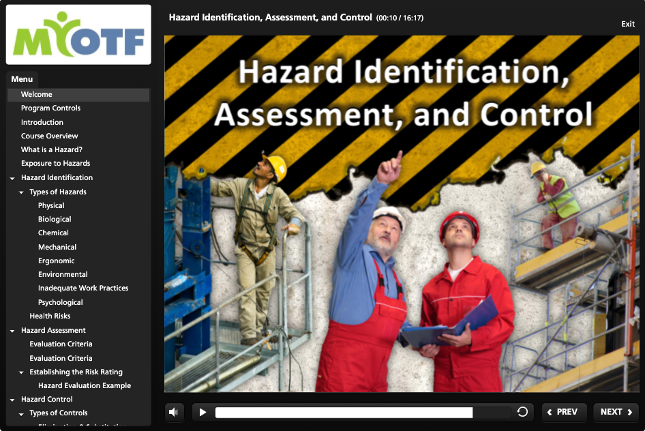Select the Hazard Control heading
The width and height of the screenshot is (645, 431).
point(47,399)
